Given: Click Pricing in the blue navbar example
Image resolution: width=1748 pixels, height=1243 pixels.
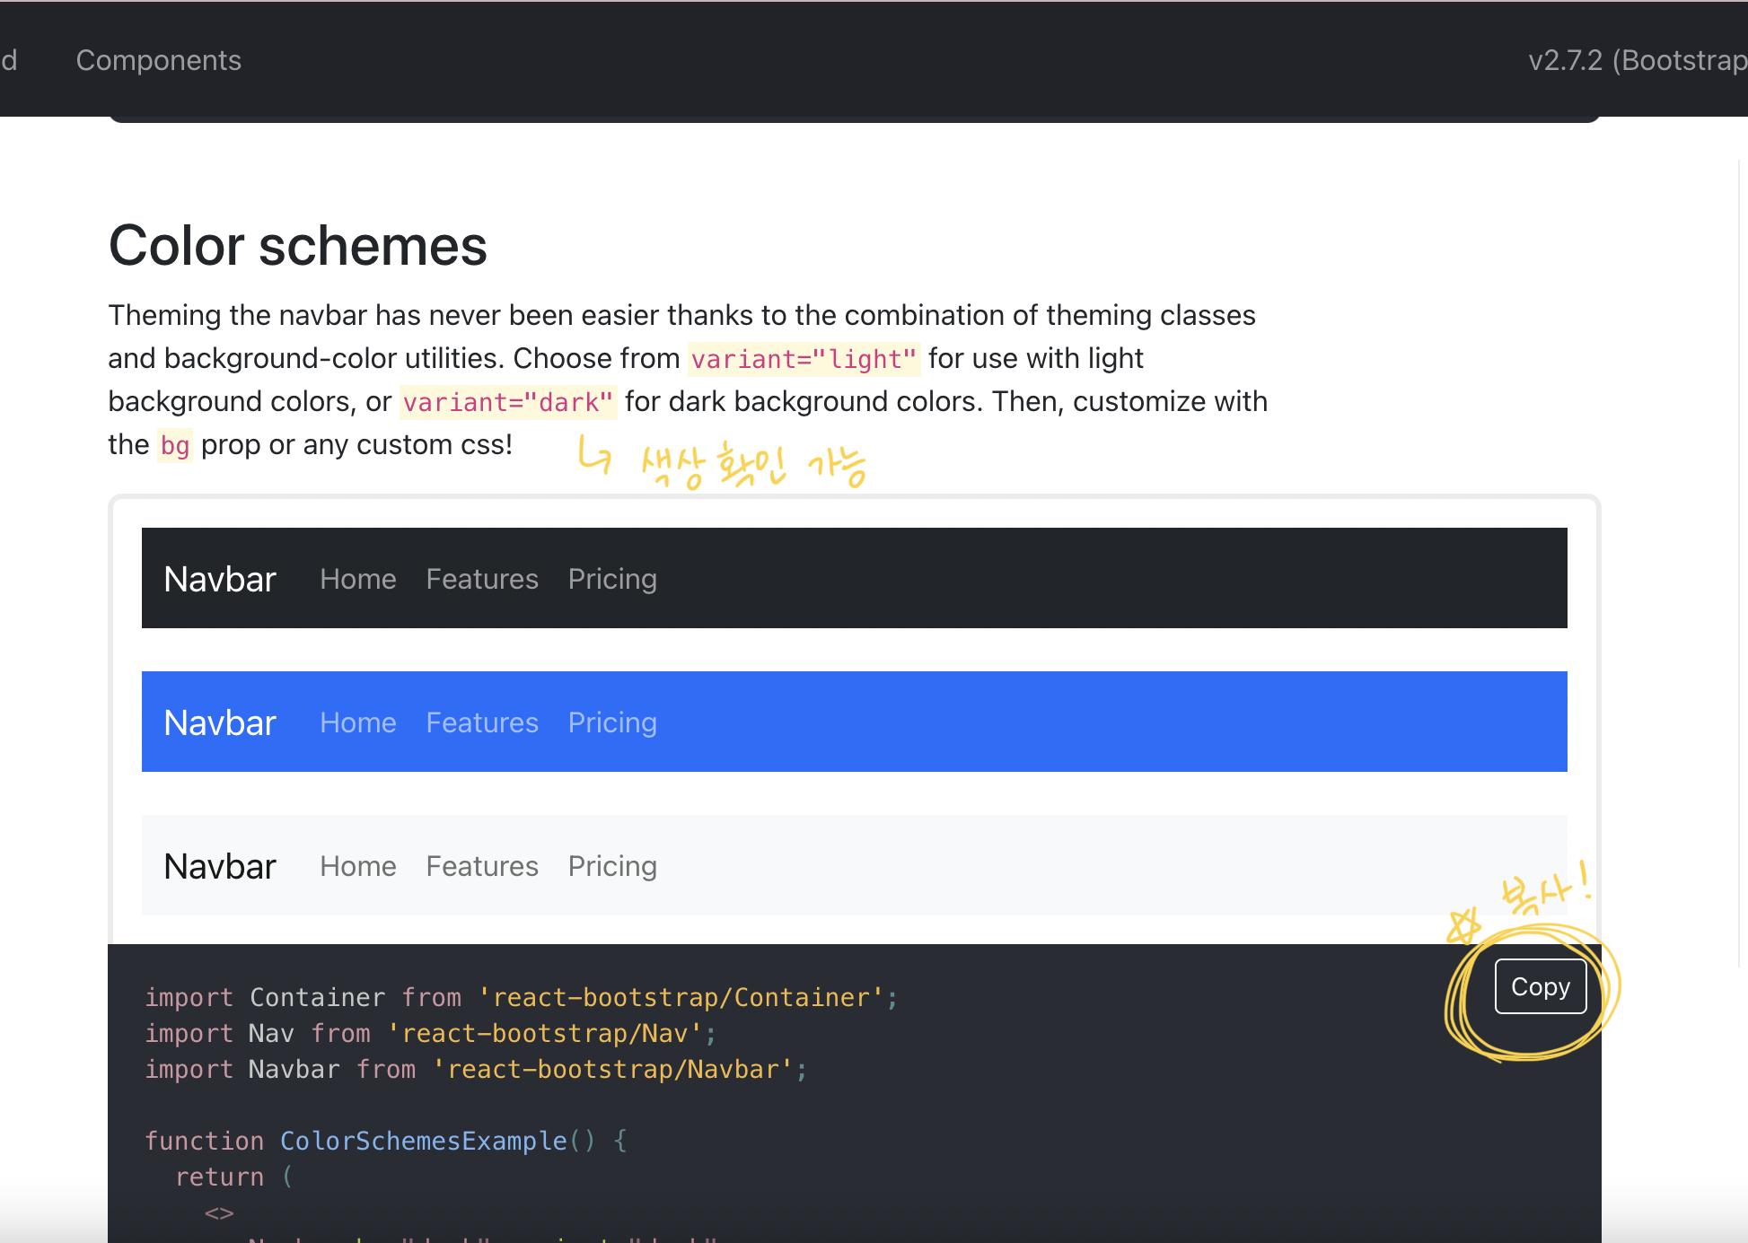Looking at the screenshot, I should click(x=611, y=722).
